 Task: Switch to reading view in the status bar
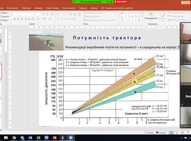[x=182, y=133]
